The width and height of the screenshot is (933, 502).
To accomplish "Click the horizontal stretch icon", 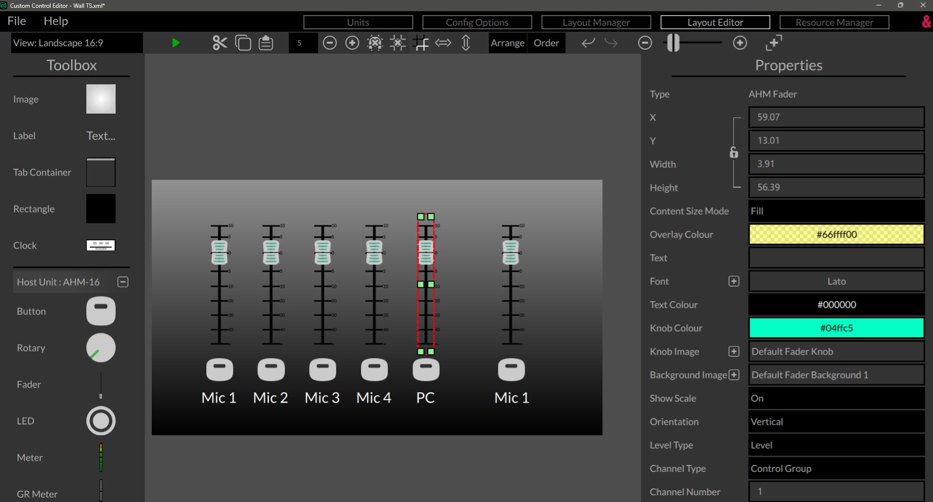I will pyautogui.click(x=443, y=43).
